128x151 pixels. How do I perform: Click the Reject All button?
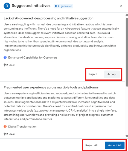click(x=91, y=145)
